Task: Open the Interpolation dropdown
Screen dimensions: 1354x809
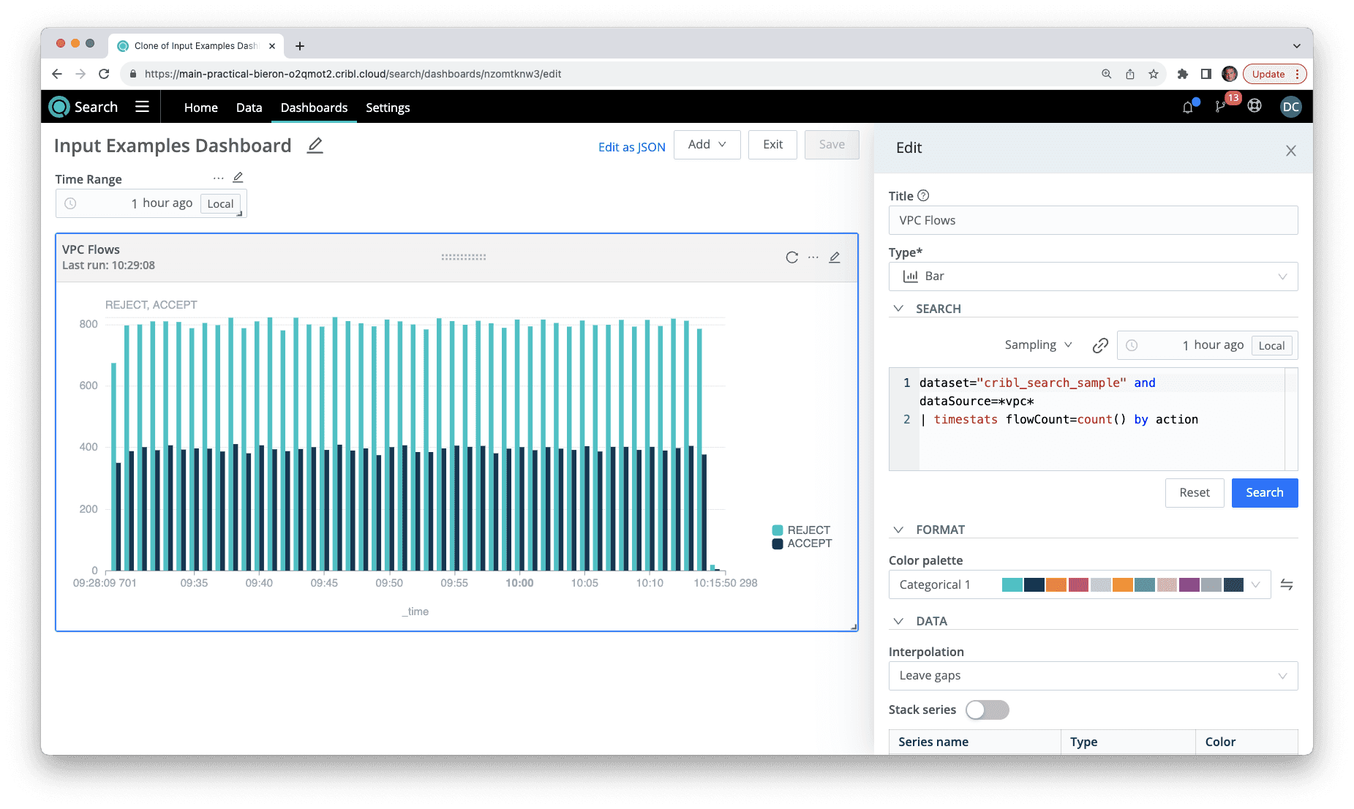Action: (x=1093, y=676)
